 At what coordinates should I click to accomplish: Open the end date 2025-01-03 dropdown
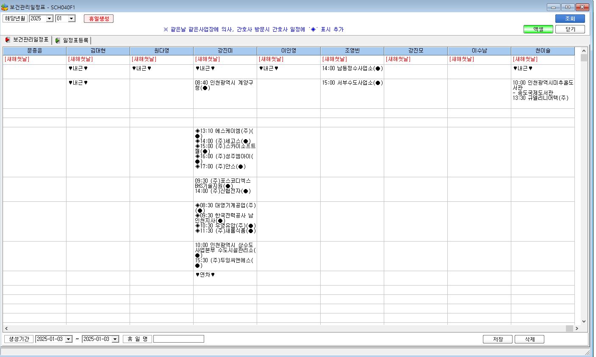coord(115,339)
